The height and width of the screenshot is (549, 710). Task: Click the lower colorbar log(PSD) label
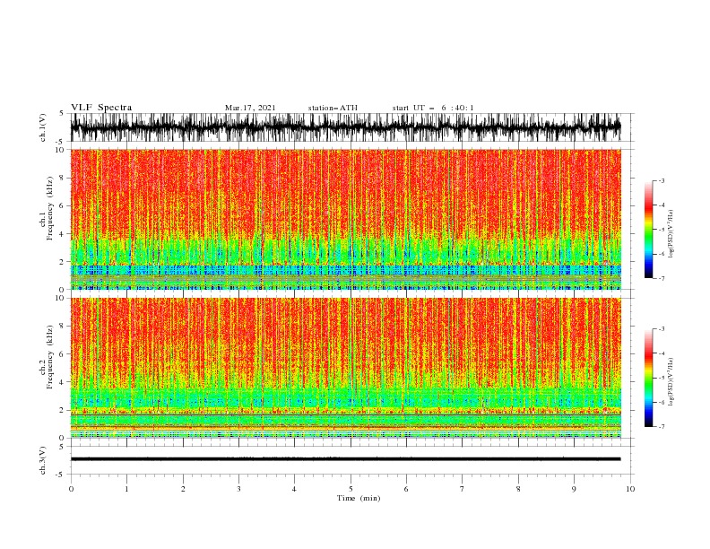click(671, 381)
